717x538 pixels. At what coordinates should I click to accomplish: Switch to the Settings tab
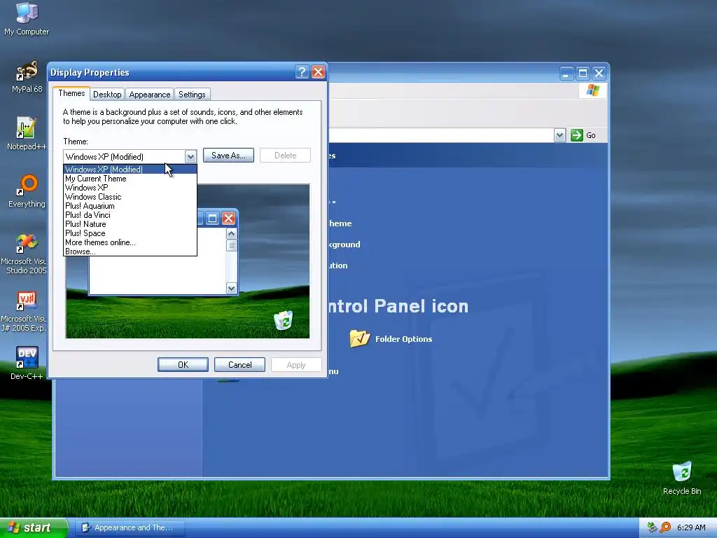click(x=192, y=95)
